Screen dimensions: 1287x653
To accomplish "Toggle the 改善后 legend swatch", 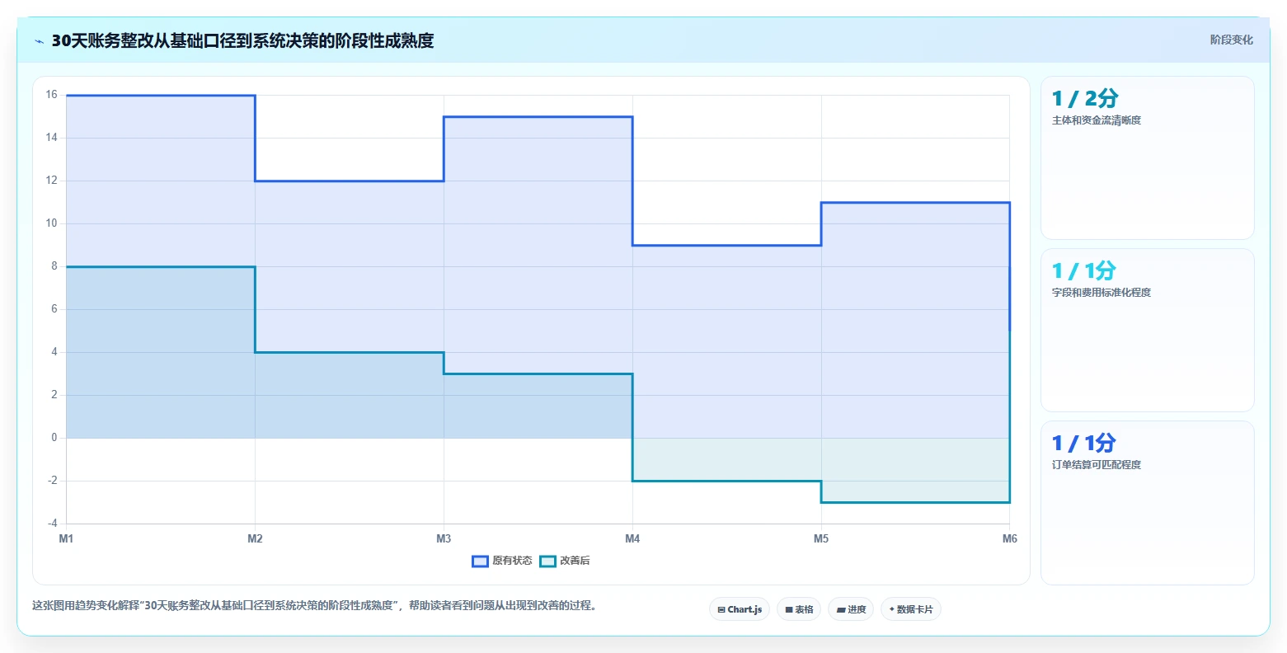I will [x=548, y=561].
